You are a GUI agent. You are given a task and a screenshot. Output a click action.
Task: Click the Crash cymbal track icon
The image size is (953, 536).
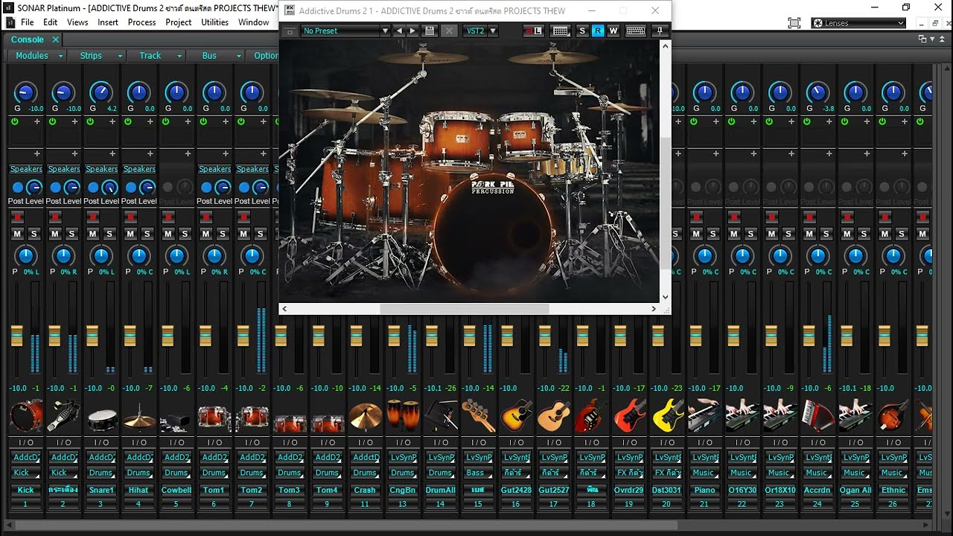[365, 415]
